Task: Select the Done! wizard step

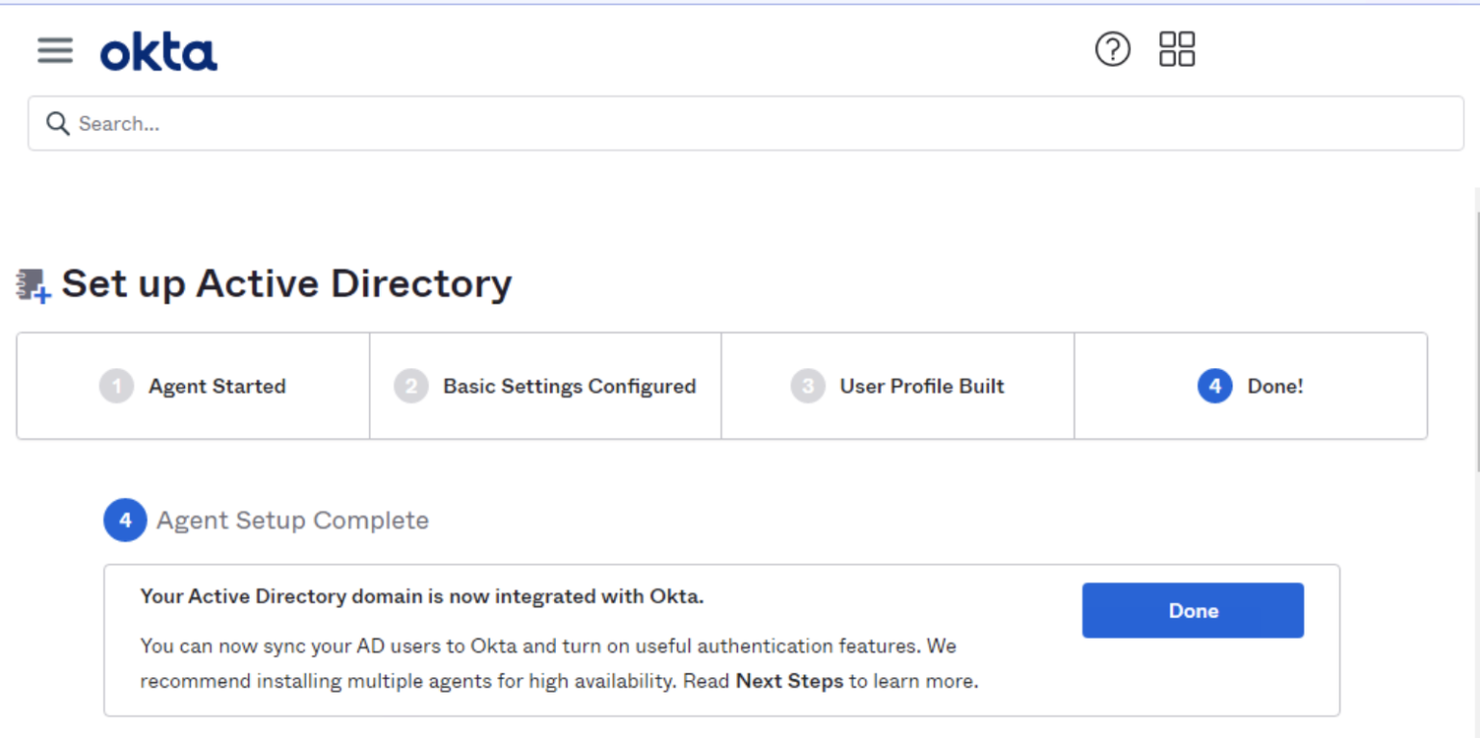Action: point(1276,385)
